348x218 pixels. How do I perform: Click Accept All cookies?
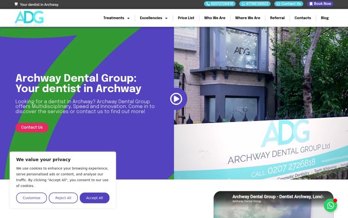click(95, 198)
